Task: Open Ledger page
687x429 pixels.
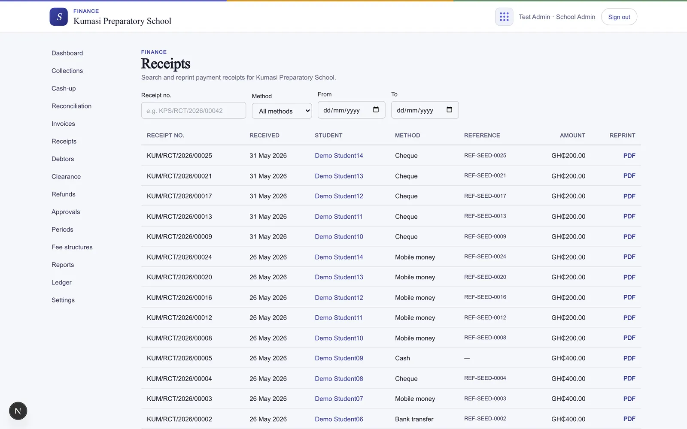Action: [61, 282]
